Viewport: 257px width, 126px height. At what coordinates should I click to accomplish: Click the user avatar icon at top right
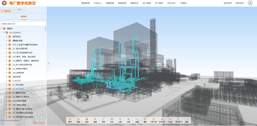click(x=250, y=3)
